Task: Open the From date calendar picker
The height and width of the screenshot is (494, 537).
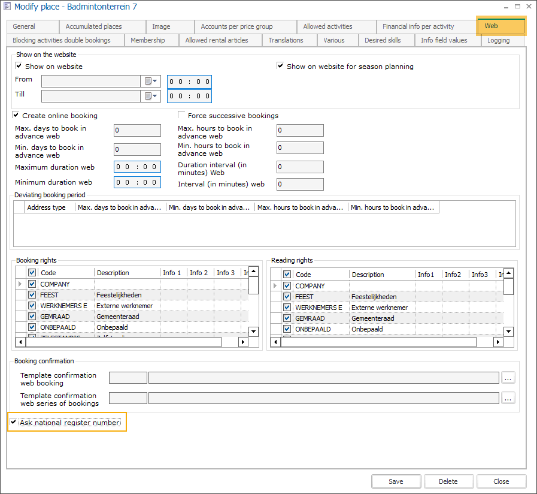Action: (x=151, y=82)
